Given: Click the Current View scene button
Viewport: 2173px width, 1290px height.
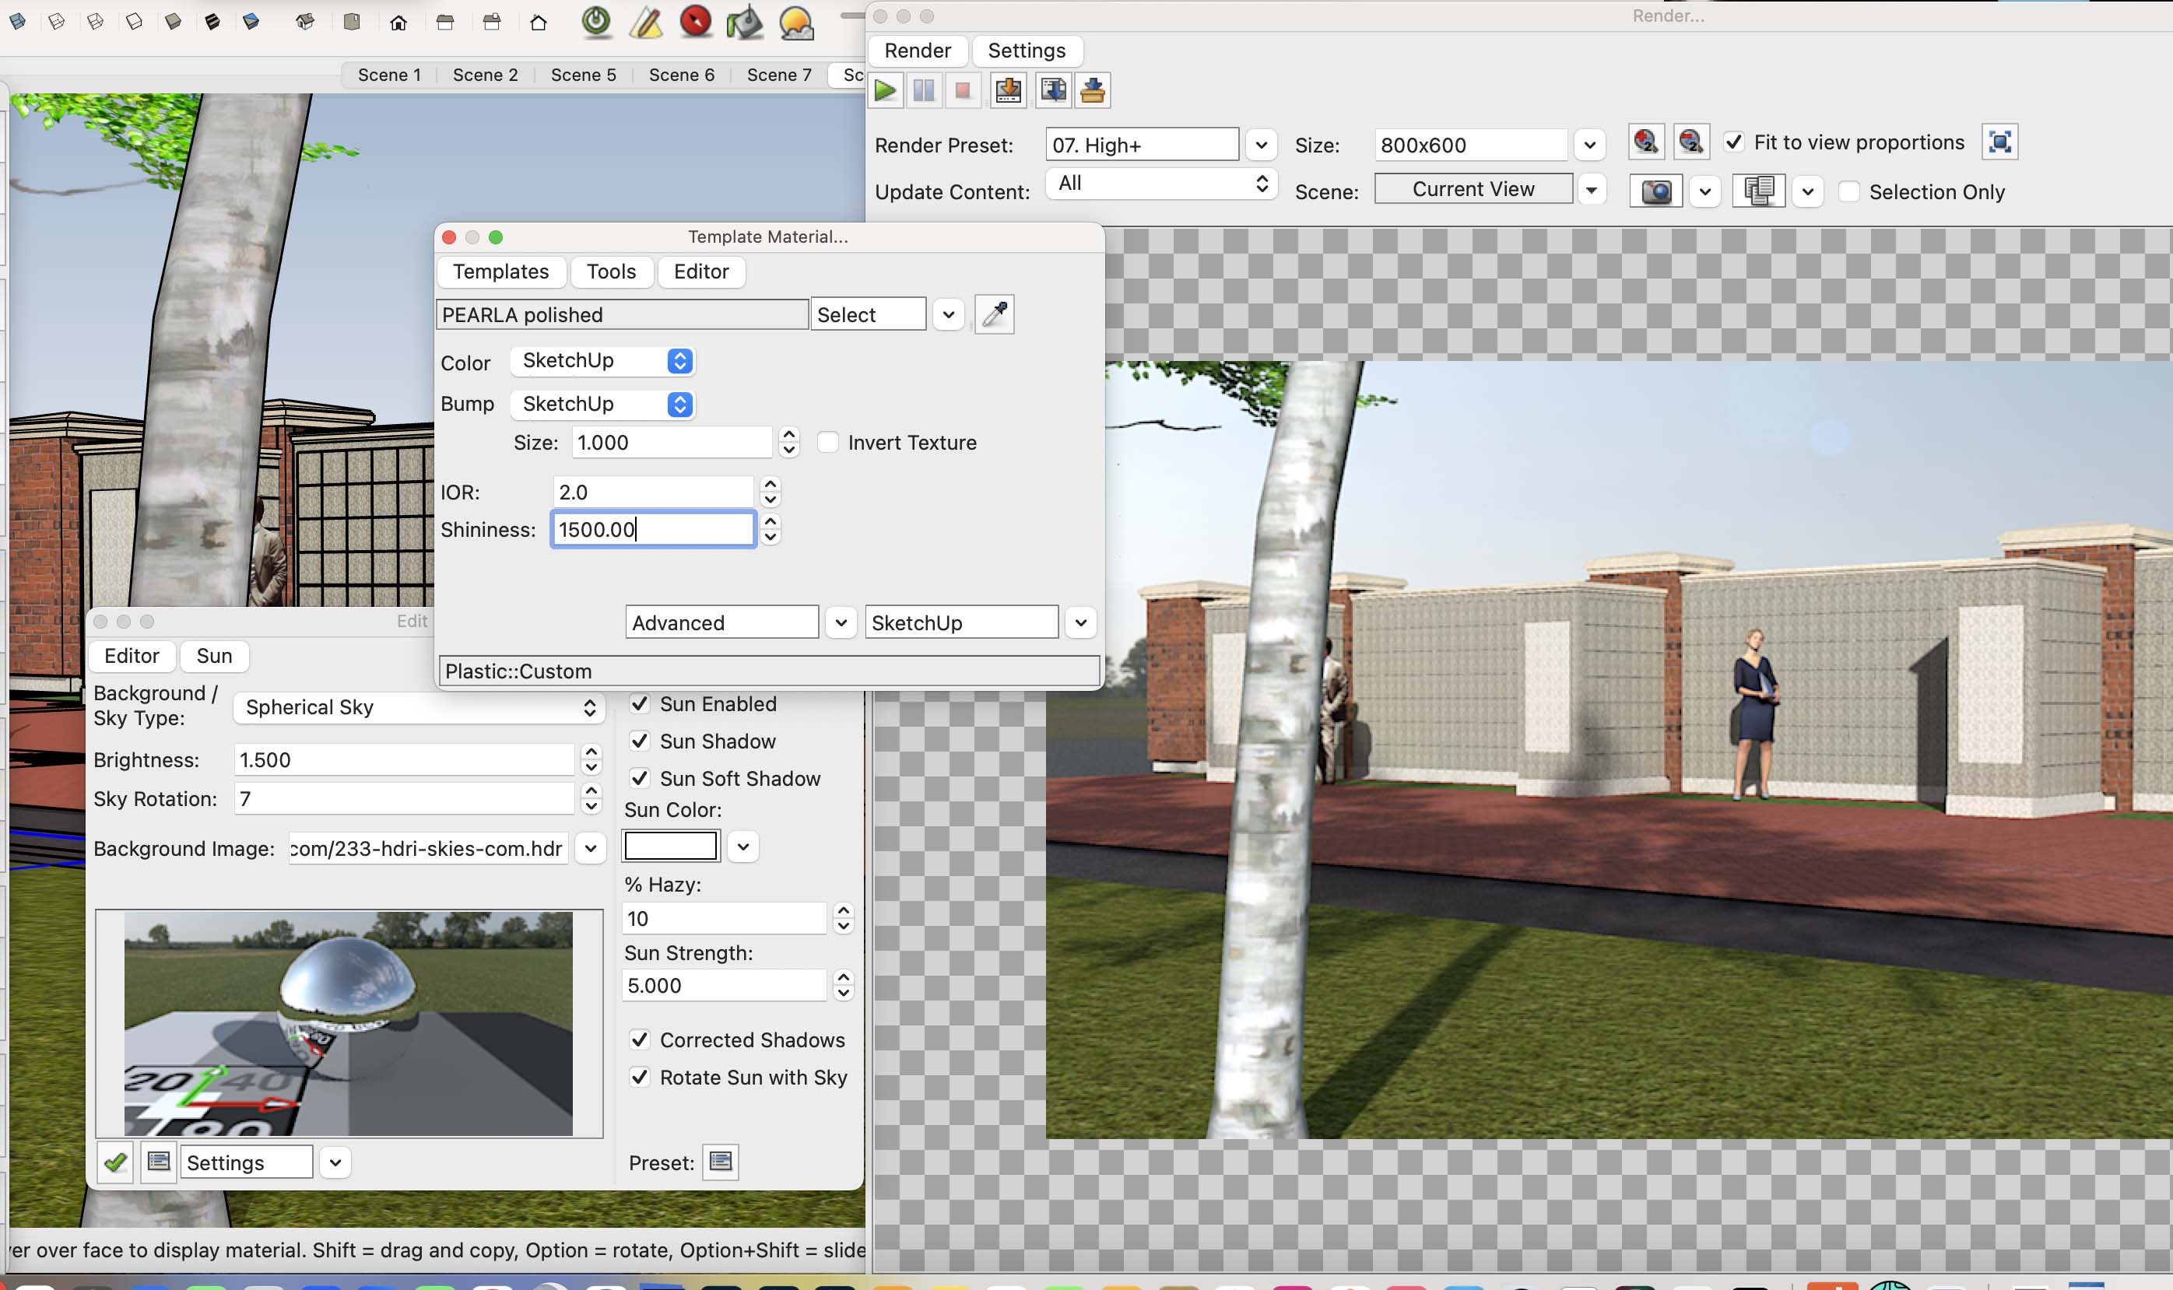Looking at the screenshot, I should [1473, 188].
